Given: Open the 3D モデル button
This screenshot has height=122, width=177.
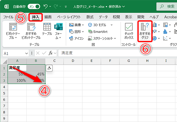Looking at the screenshot, I should pos(97,25).
